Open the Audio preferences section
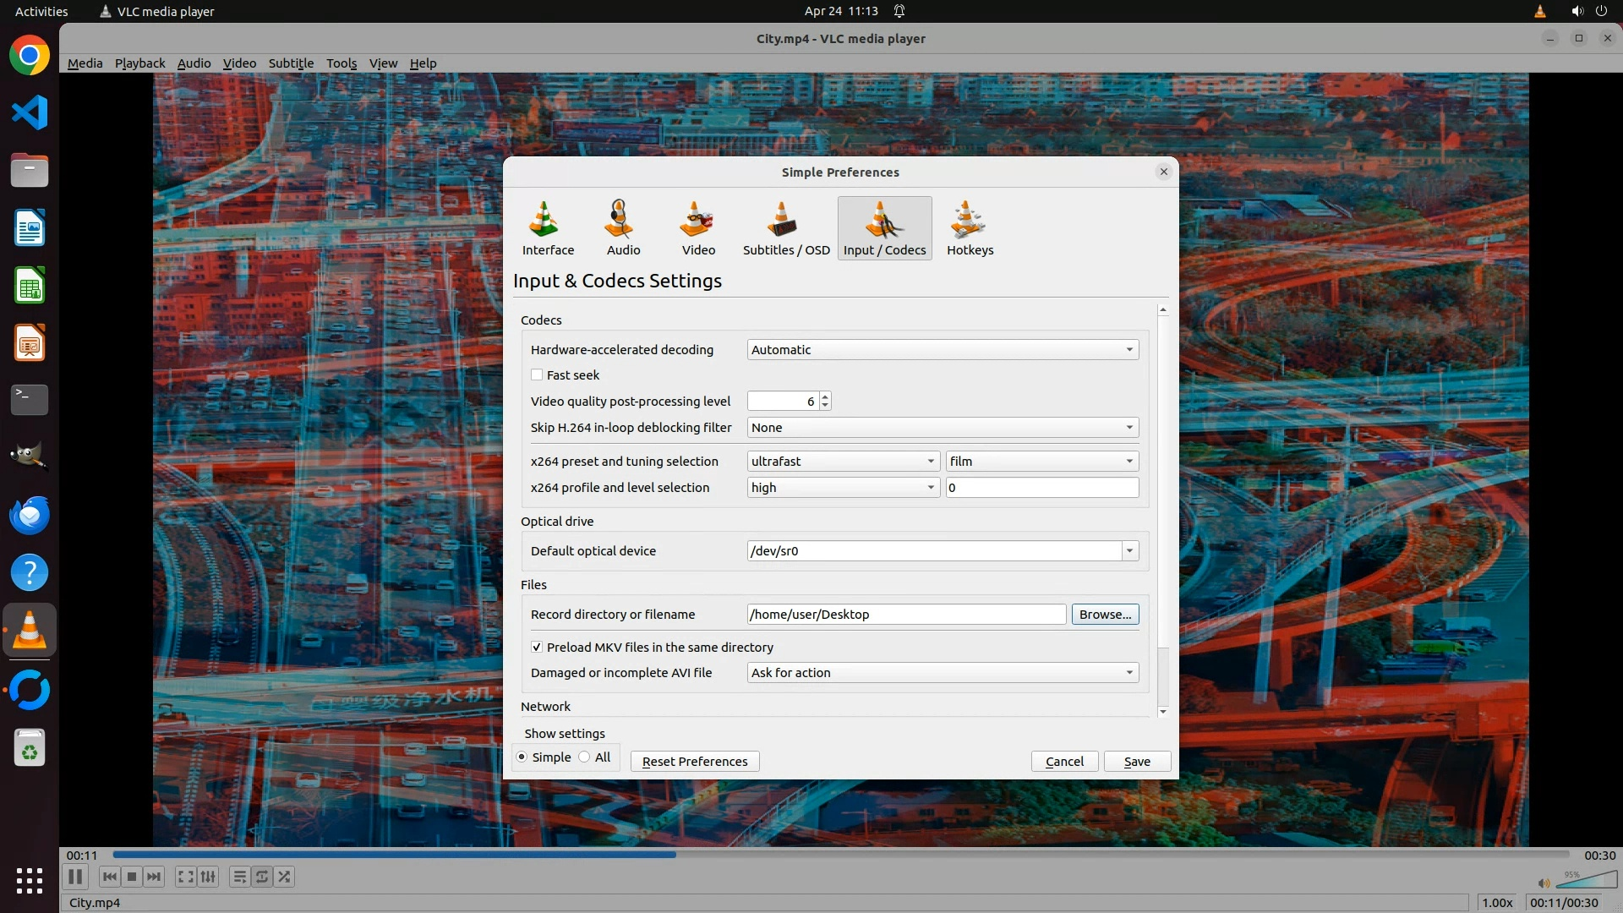The width and height of the screenshot is (1623, 913). [x=623, y=228]
